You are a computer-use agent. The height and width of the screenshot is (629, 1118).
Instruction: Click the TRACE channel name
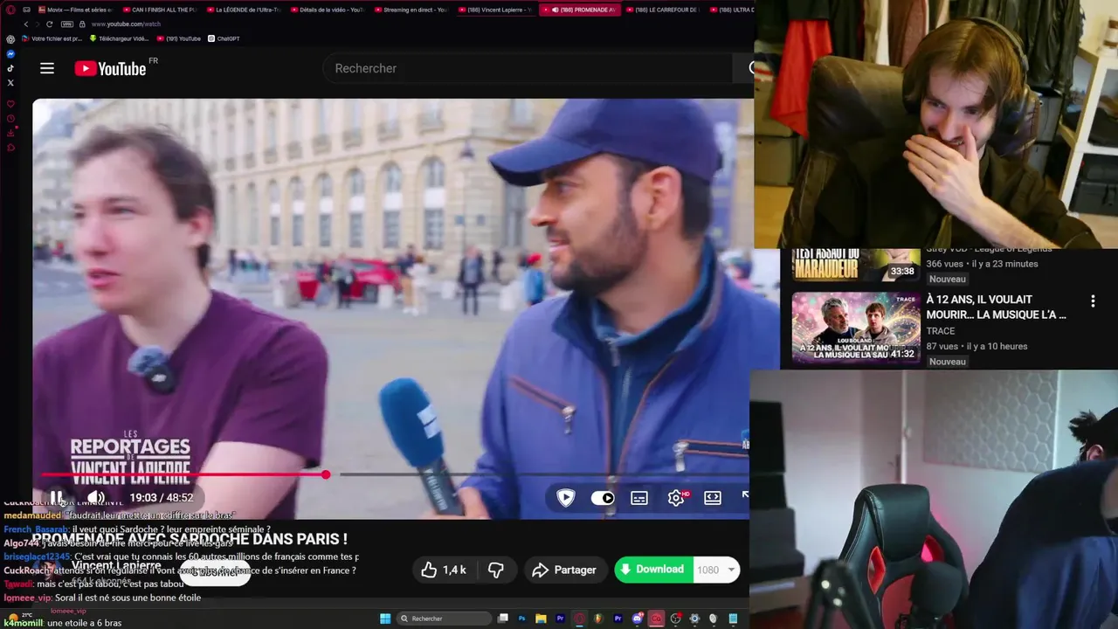941,331
